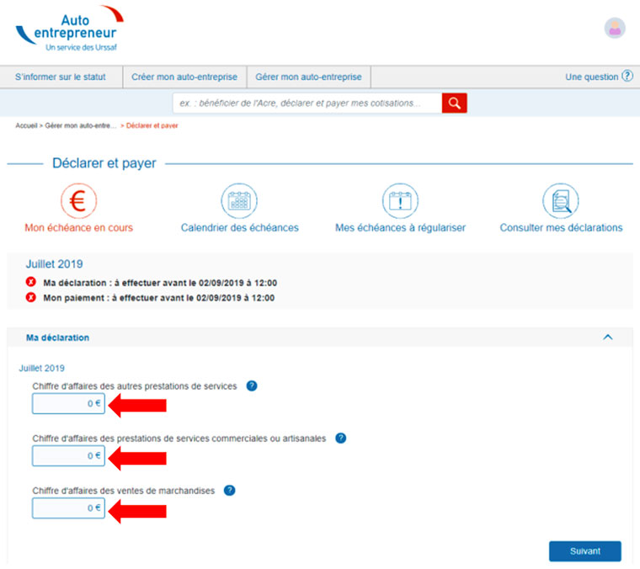The height and width of the screenshot is (569, 640).
Task: Open the calendar icon for deadlines schedule
Action: [x=239, y=201]
